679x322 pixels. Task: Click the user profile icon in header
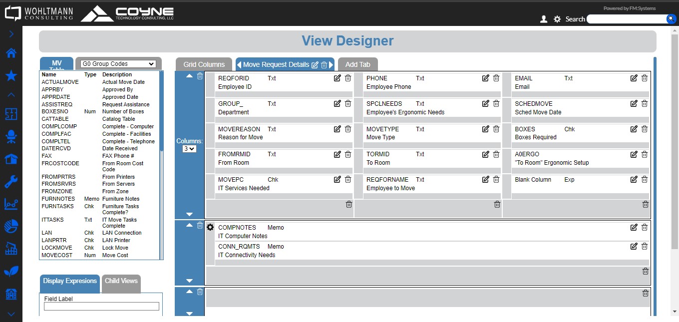(x=544, y=19)
